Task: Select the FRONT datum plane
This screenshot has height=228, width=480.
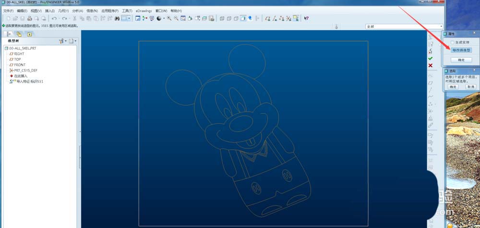Action: pos(17,65)
